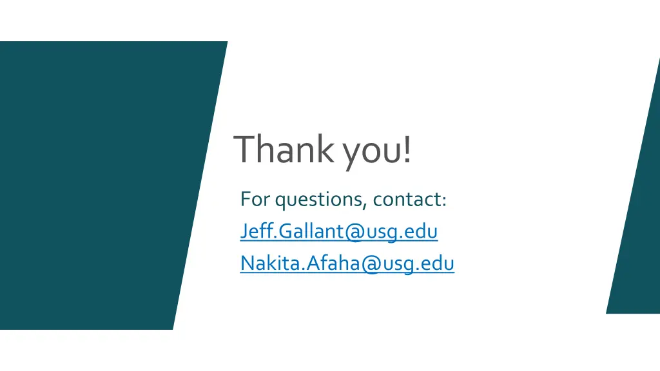Click the word 'Thank' in the title

(x=284, y=148)
